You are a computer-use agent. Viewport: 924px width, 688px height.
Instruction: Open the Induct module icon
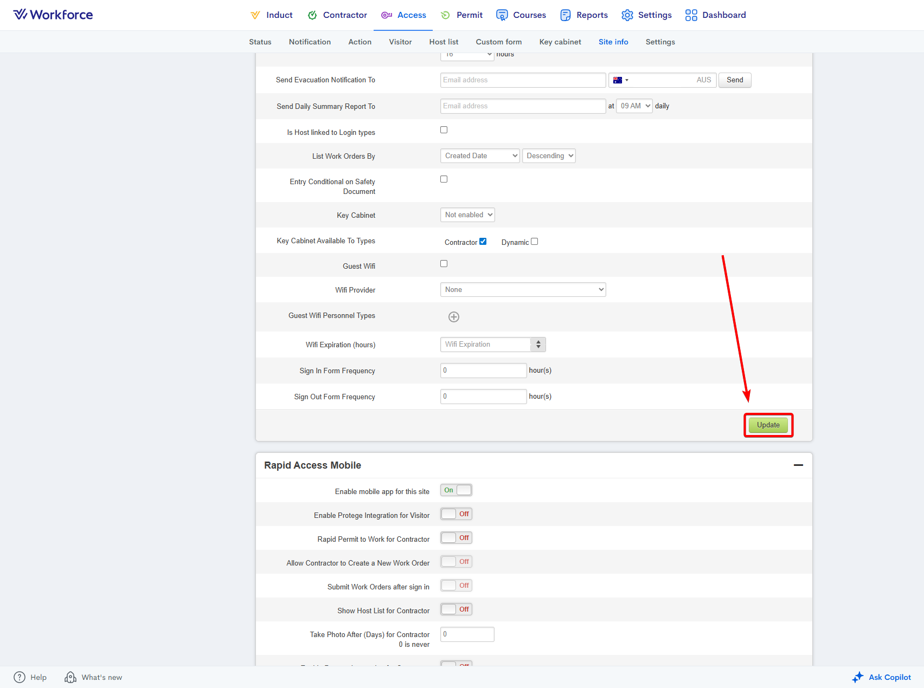(x=255, y=15)
